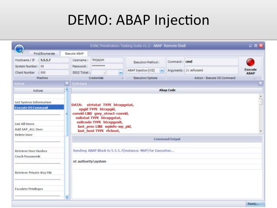277x208 pixels.
Task: Click the Abap Code column header
Action: pos(167,90)
